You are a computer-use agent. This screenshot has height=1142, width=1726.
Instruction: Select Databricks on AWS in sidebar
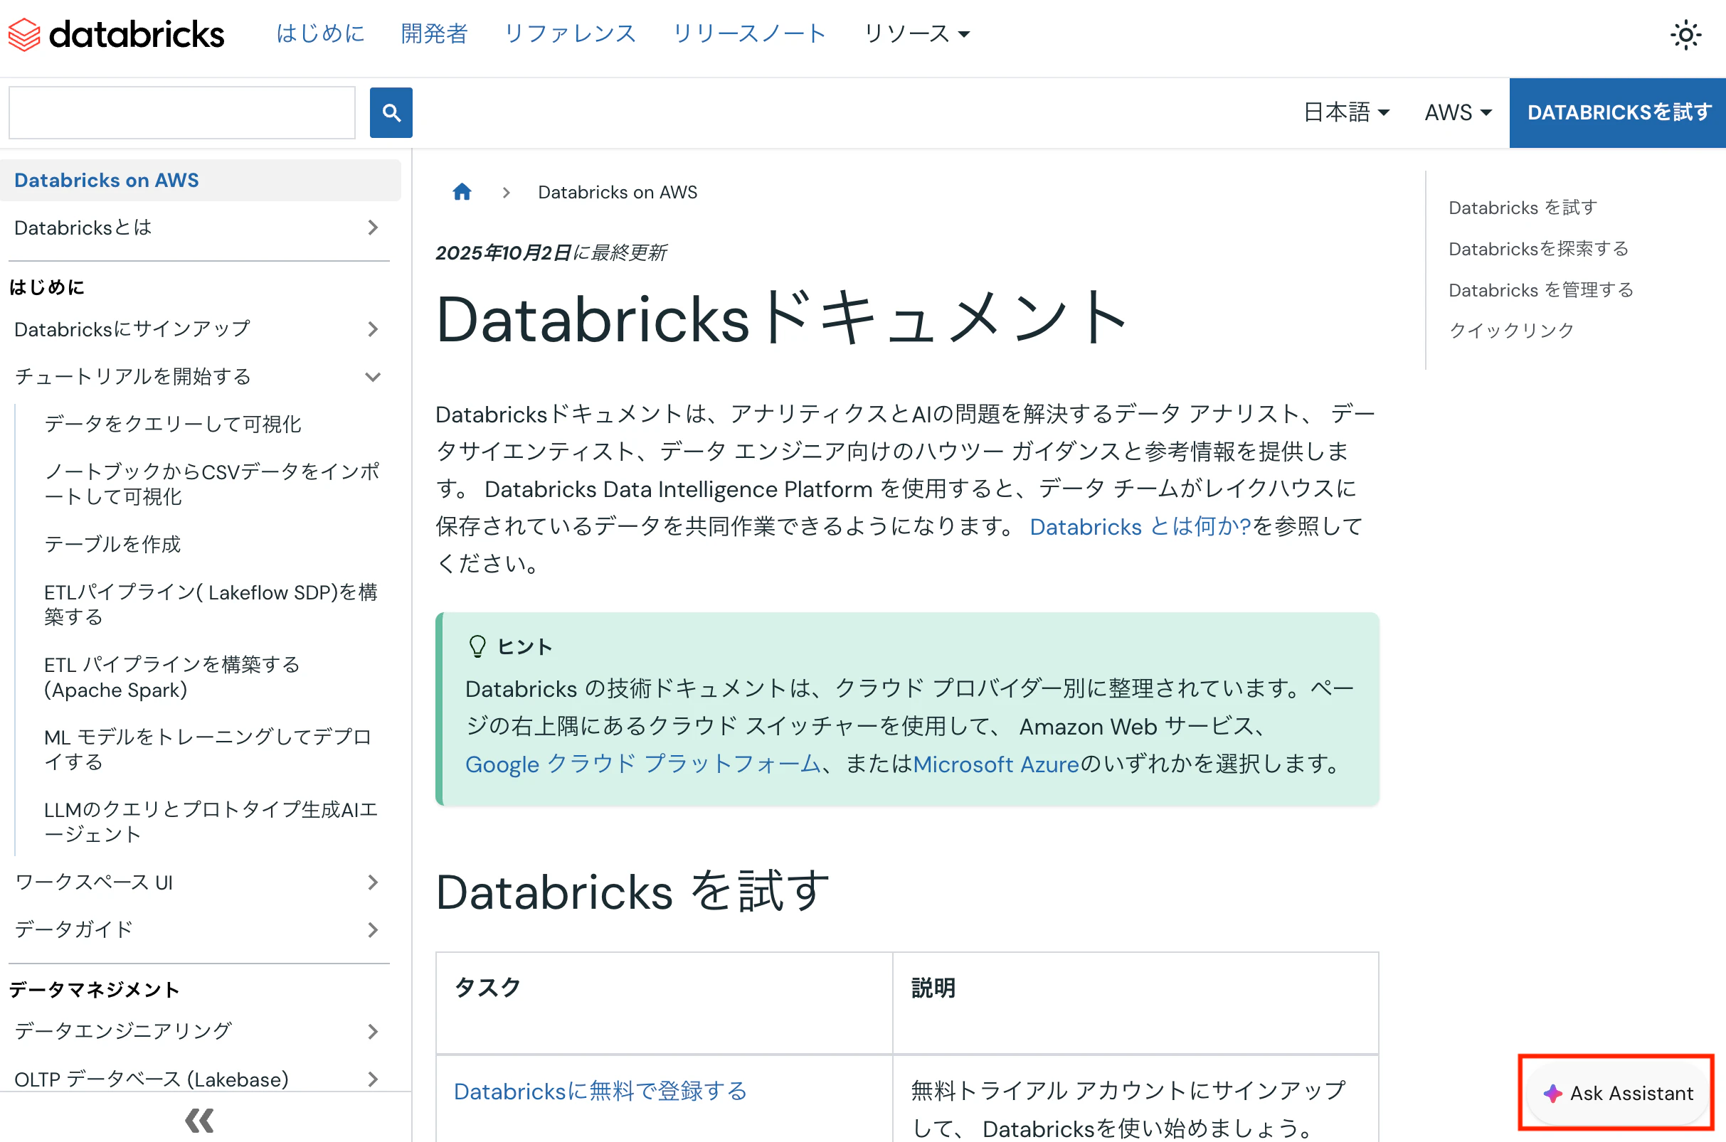(x=201, y=181)
